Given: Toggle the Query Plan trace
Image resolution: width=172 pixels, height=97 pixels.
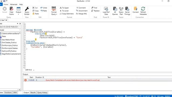Looking at the screenshot, I should 121,11.
